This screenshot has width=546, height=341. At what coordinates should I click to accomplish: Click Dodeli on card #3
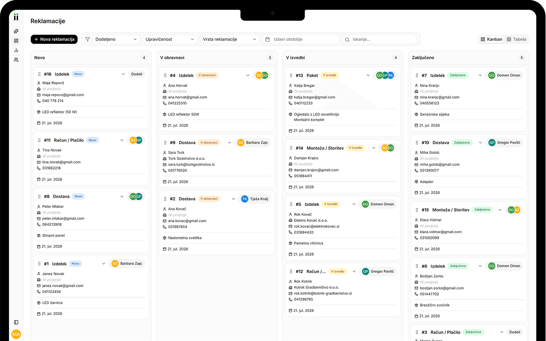(515, 332)
